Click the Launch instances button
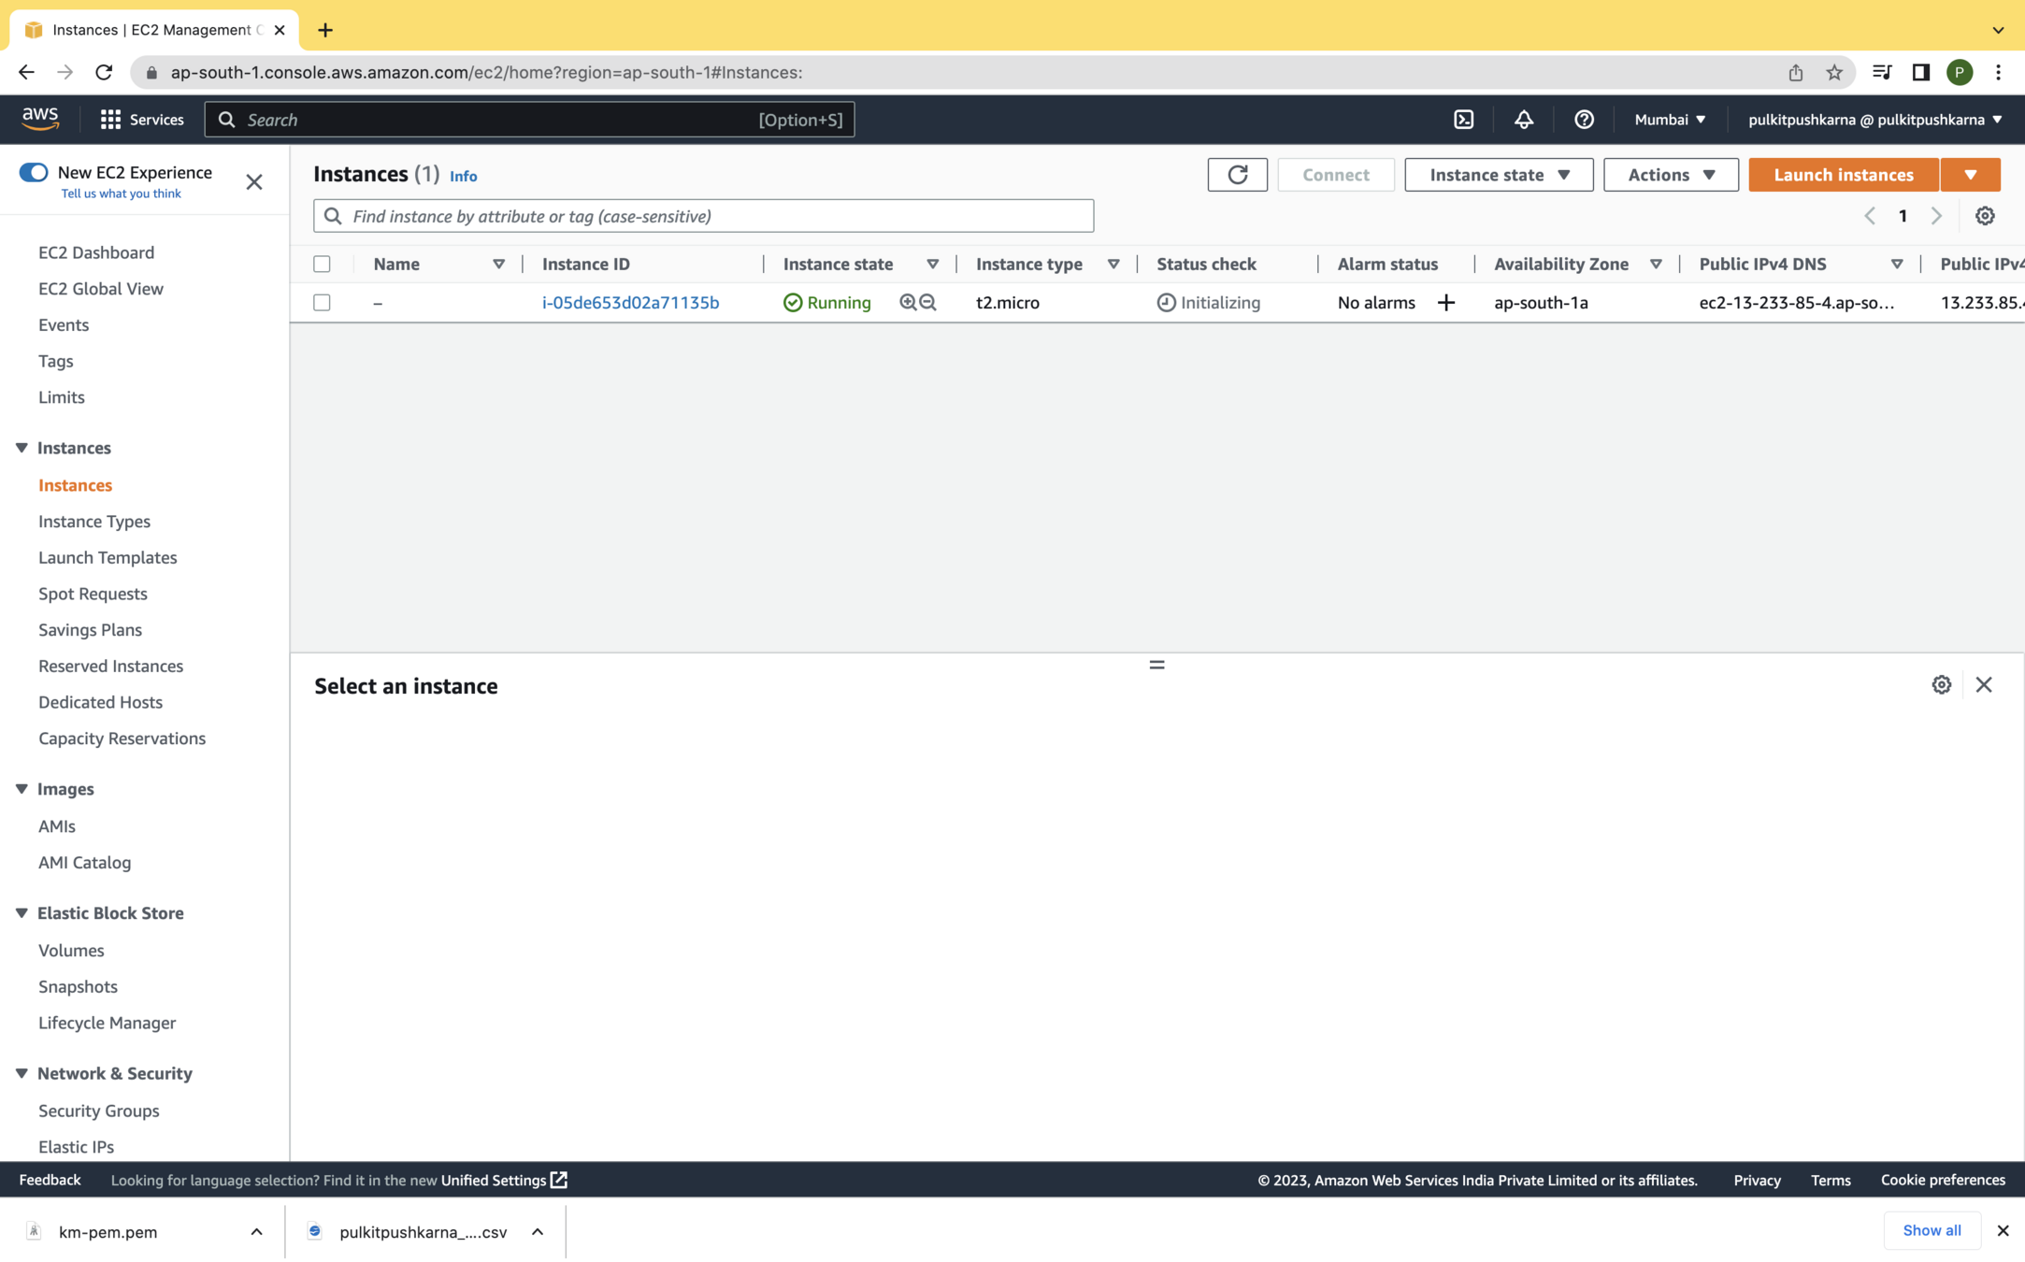This screenshot has width=2025, height=1262. (x=1843, y=175)
